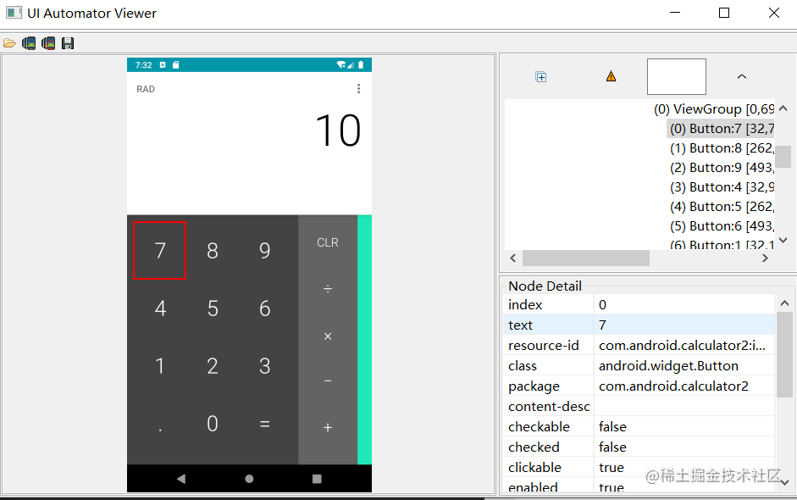Image resolution: width=797 pixels, height=500 pixels.
Task: Select the Button:6 tree node
Action: (722, 225)
